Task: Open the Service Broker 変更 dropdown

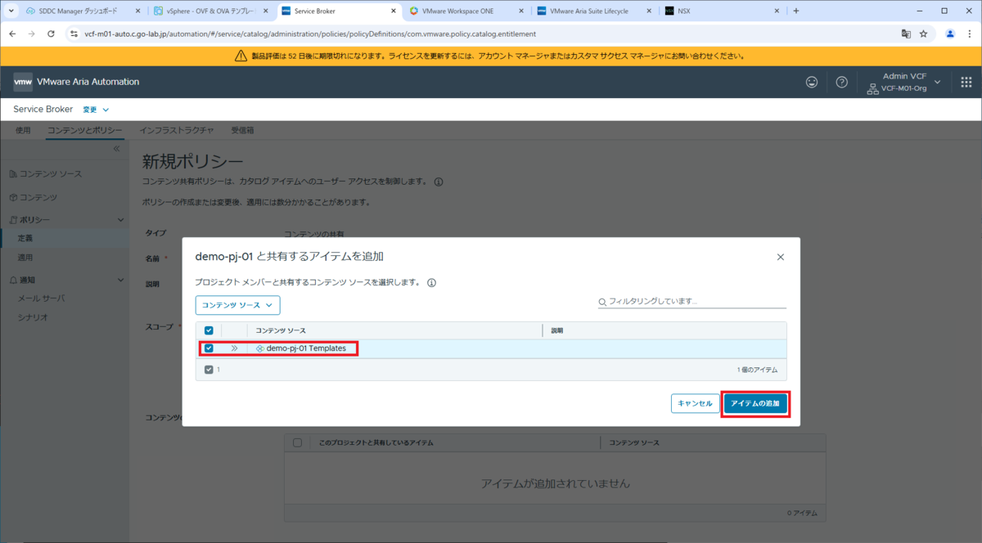Action: 96,109
